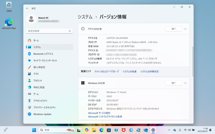Open the Wi-Fi network tray icon
The height and width of the screenshot is (134, 215).
click(185, 130)
